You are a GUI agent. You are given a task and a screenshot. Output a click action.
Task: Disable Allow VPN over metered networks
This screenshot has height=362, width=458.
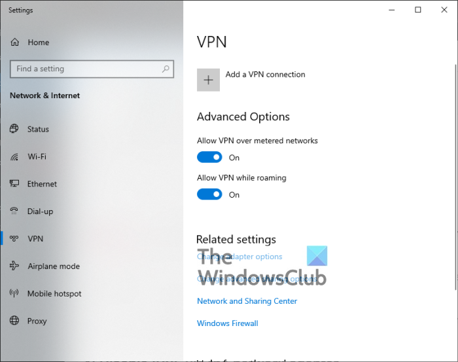click(209, 158)
